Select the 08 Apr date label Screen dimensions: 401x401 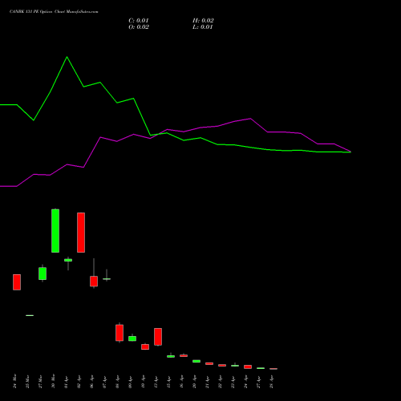pos(117,382)
